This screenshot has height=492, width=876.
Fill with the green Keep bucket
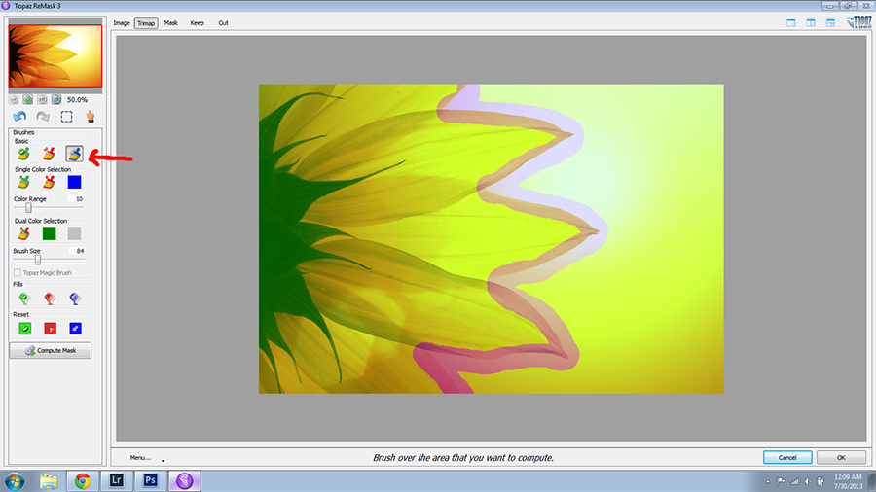(23, 299)
